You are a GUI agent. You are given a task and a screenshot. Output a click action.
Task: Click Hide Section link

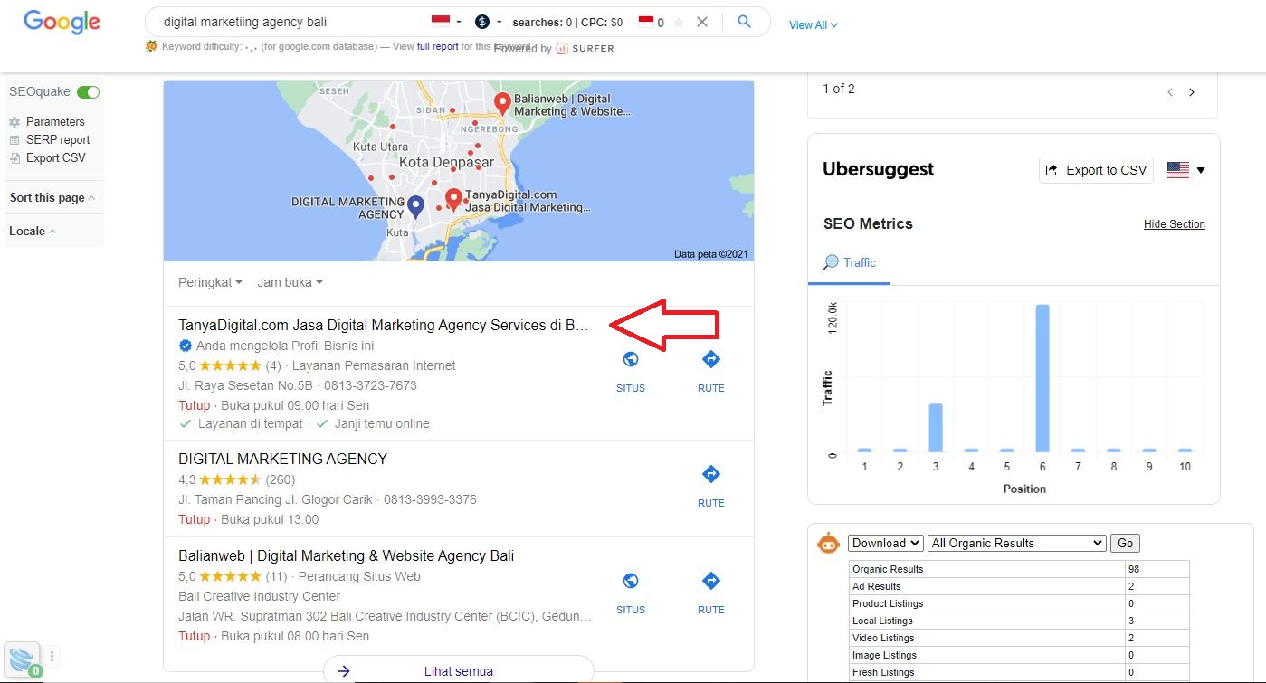[x=1175, y=224]
